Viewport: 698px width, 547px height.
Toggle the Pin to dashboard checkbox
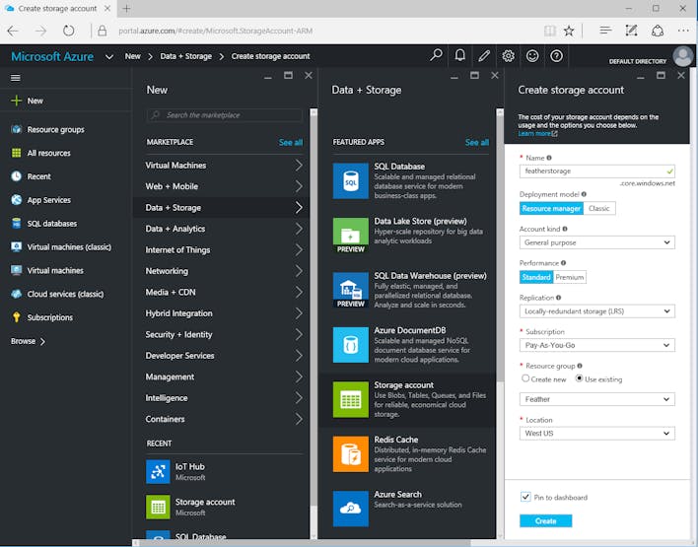click(525, 497)
